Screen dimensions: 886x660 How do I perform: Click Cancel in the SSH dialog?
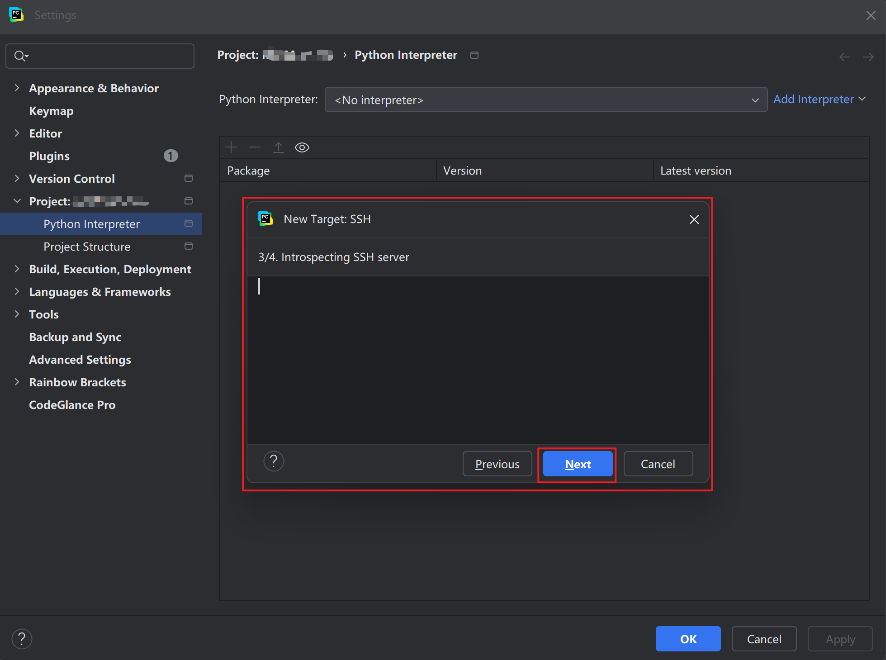click(658, 464)
